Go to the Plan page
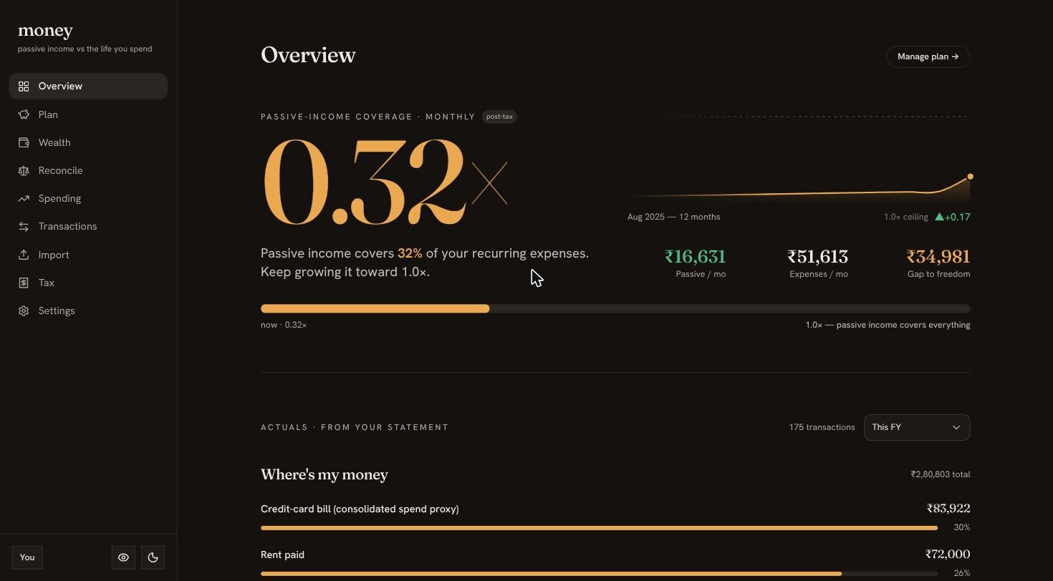Viewport: 1053px width, 581px height. [x=88, y=114]
